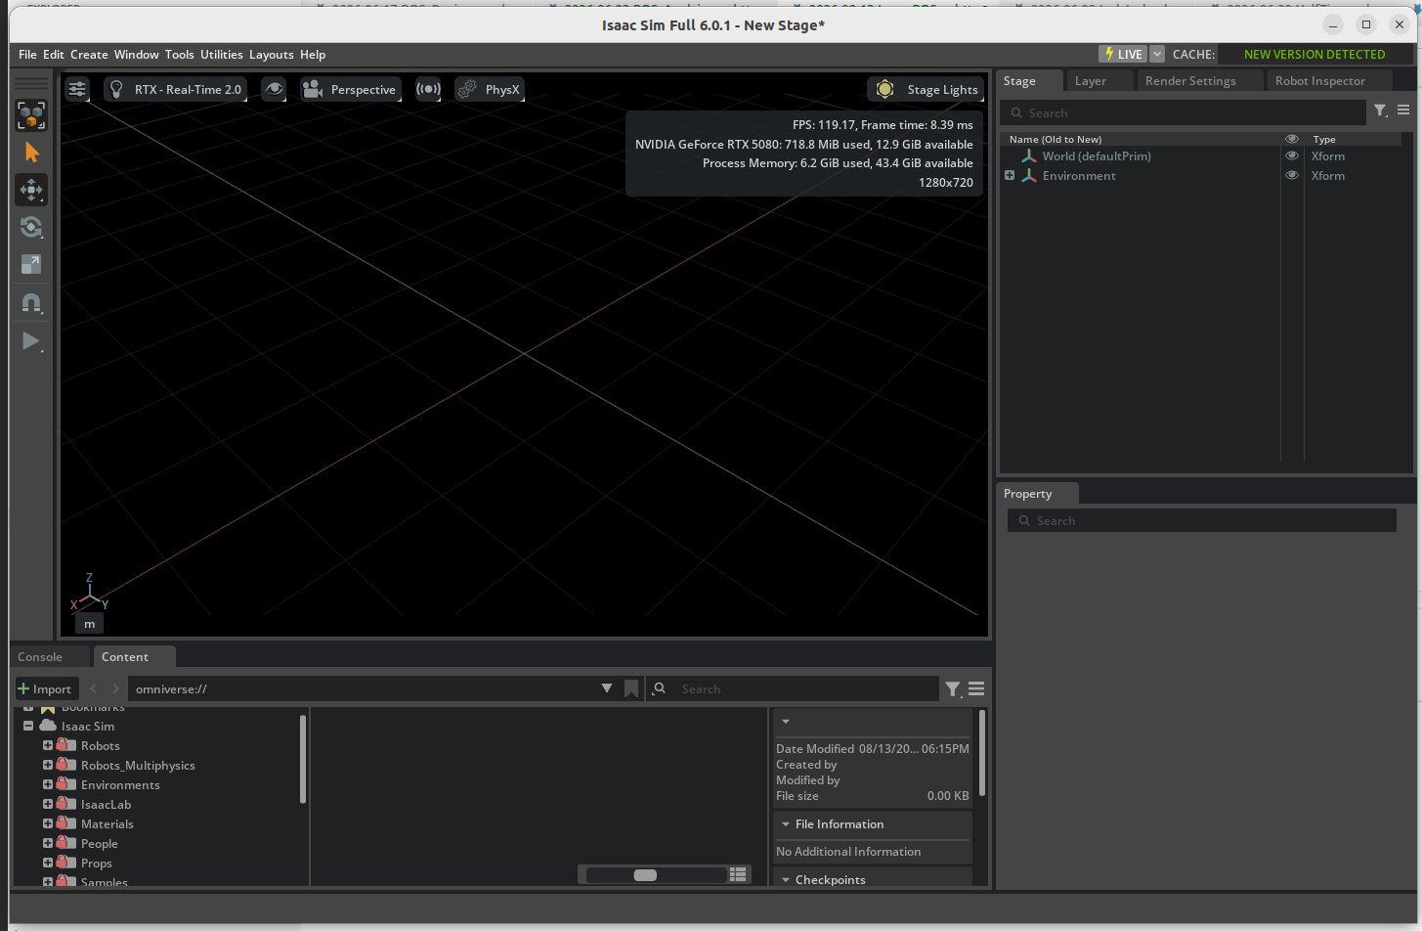
Task: Click the Import button
Action: coord(45,689)
